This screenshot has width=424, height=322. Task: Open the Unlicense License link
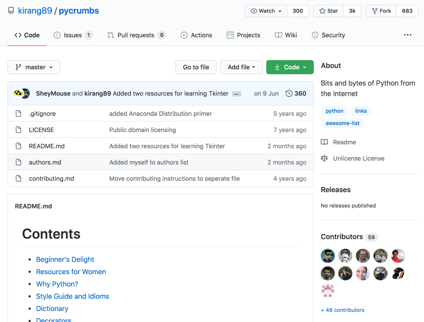[x=353, y=158]
